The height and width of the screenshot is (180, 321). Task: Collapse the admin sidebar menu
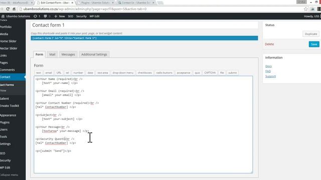point(9,174)
